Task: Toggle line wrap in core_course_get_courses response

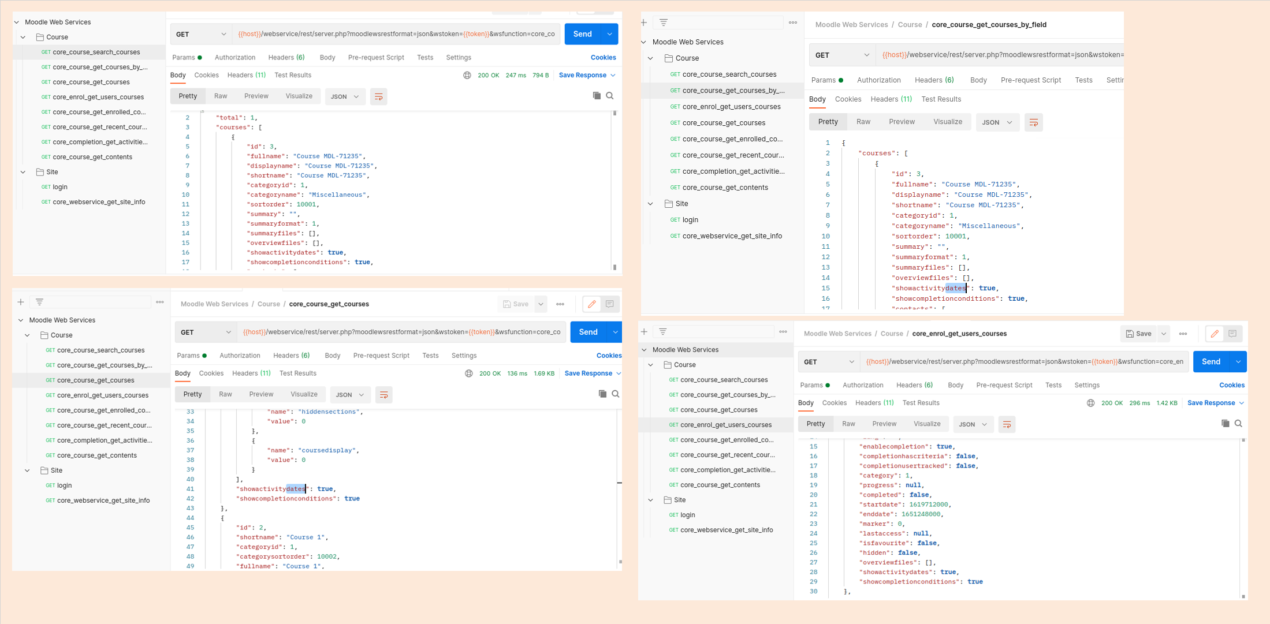Action: [x=383, y=395]
